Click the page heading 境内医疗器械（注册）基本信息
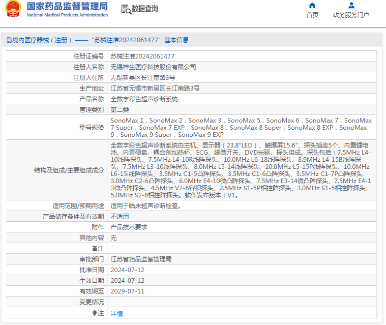Image resolution: width=386 pixels, height=325 pixels. [98, 40]
